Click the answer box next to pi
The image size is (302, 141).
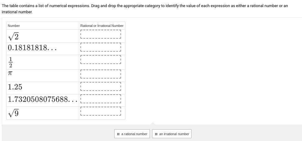pyautogui.click(x=101, y=74)
